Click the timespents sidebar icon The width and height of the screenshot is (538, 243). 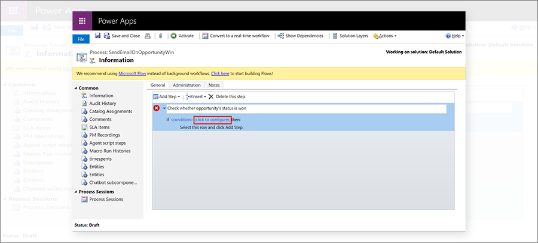pos(84,159)
